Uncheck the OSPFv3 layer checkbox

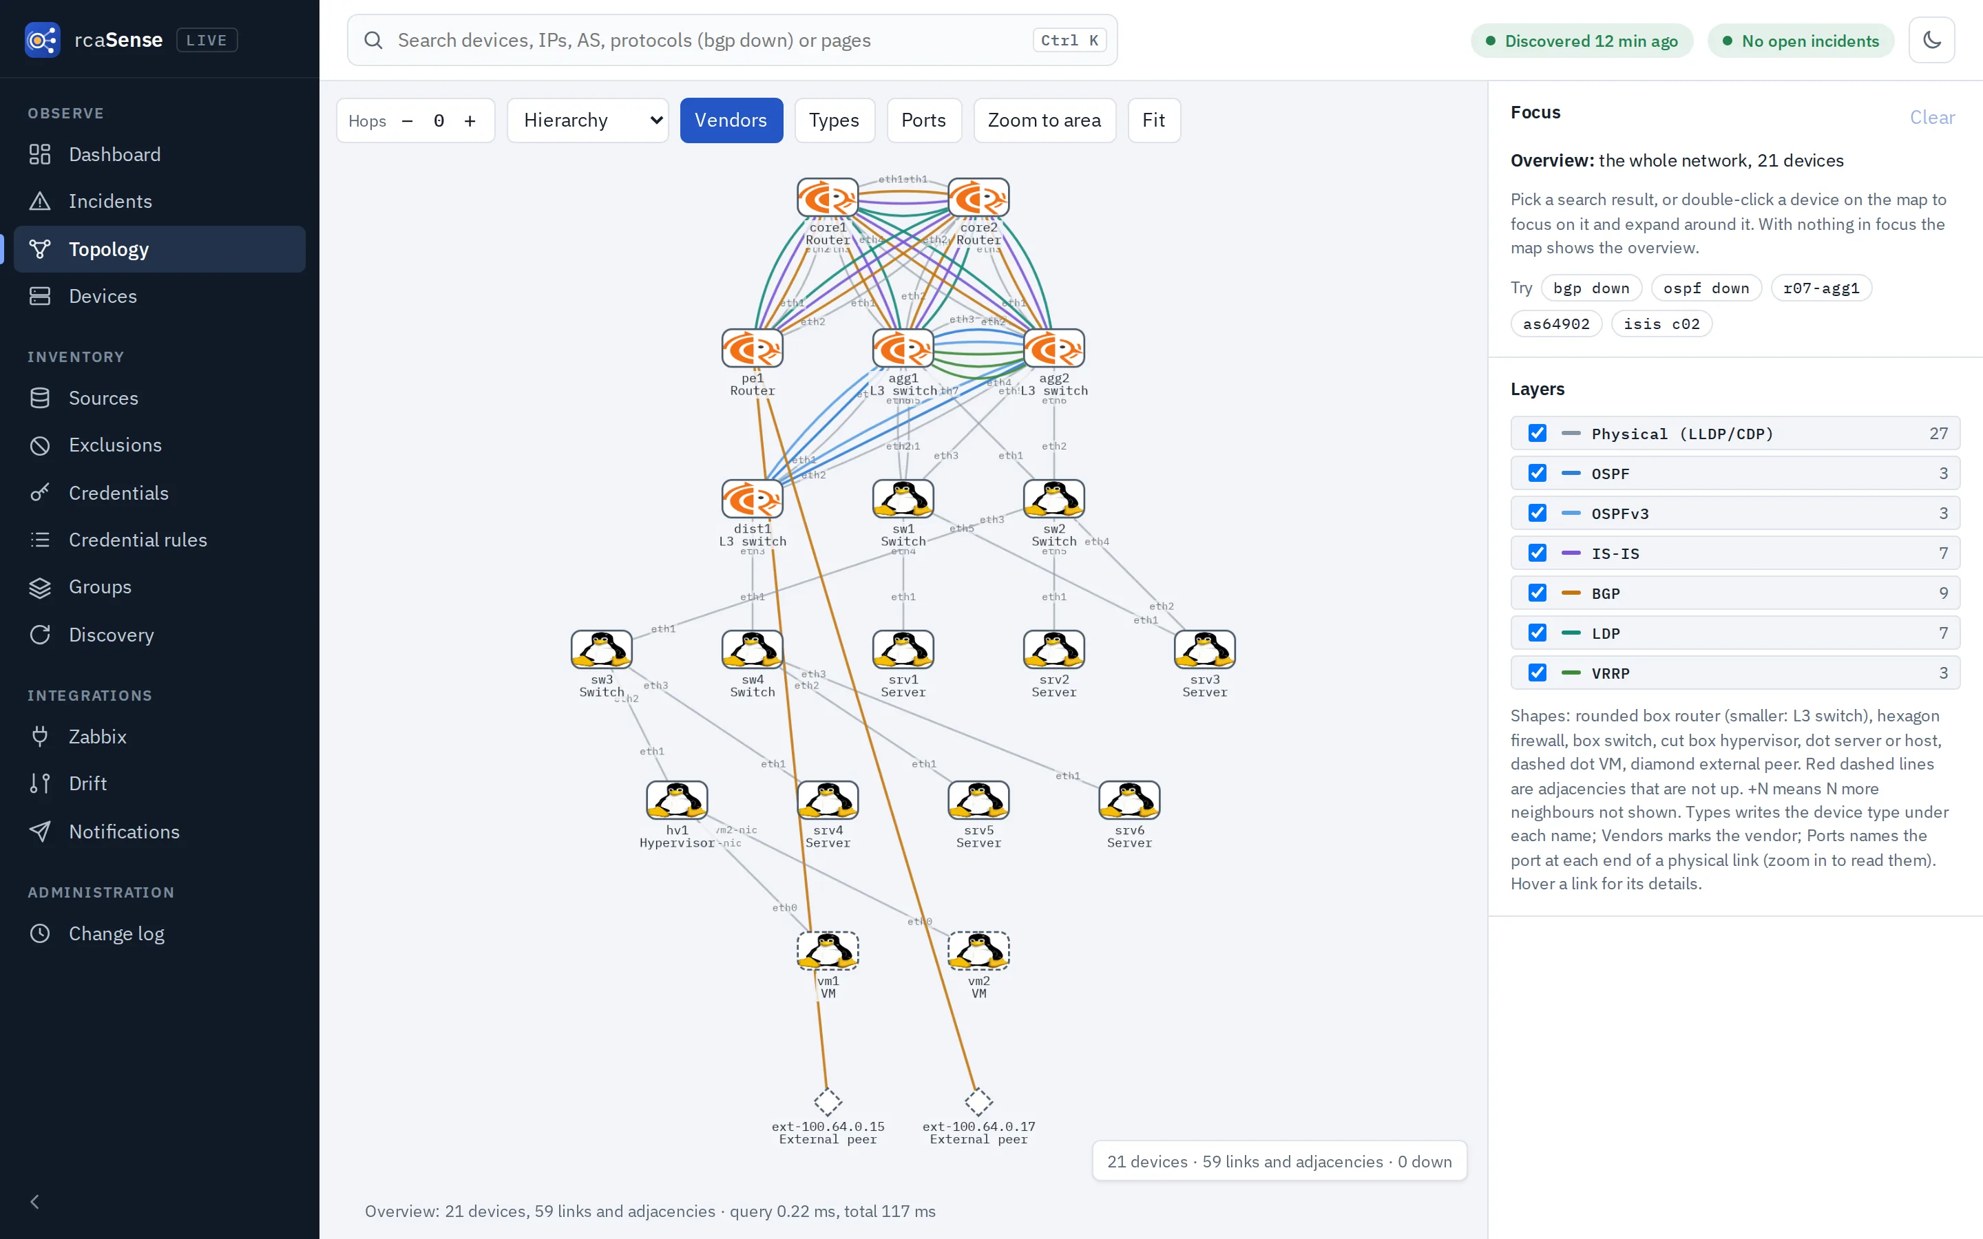point(1538,513)
